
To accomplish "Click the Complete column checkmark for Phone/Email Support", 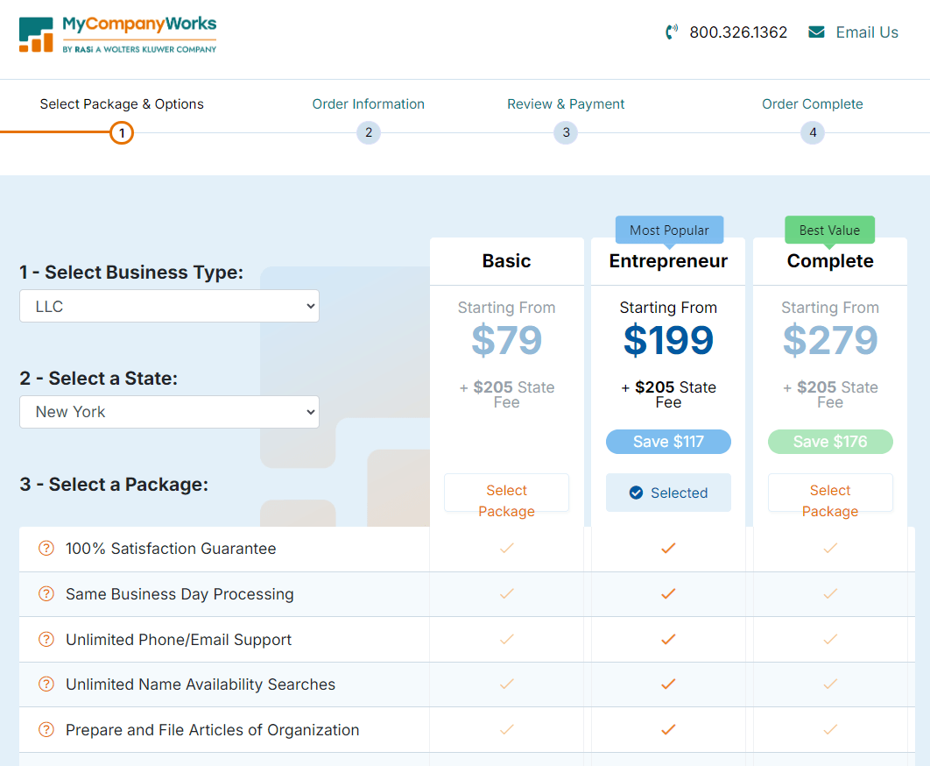I will point(830,639).
